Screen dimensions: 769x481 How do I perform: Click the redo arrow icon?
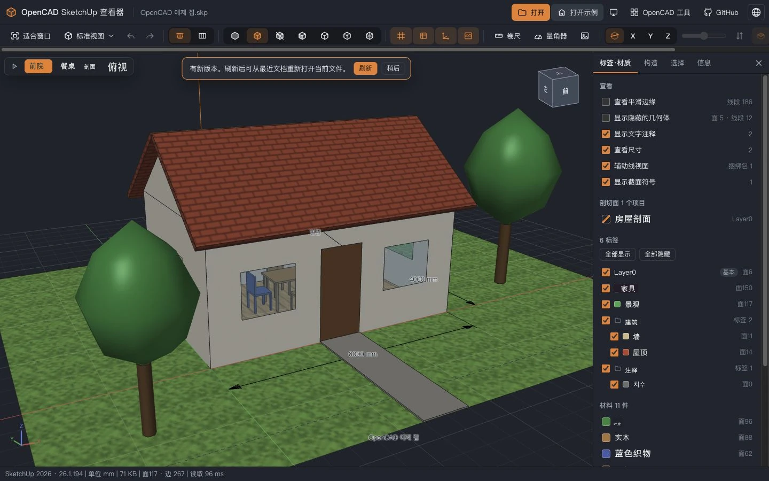coord(150,36)
